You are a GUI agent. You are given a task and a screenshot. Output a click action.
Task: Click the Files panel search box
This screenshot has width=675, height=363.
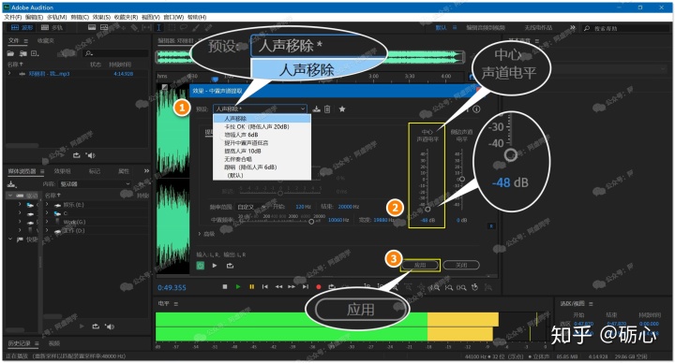[116, 53]
